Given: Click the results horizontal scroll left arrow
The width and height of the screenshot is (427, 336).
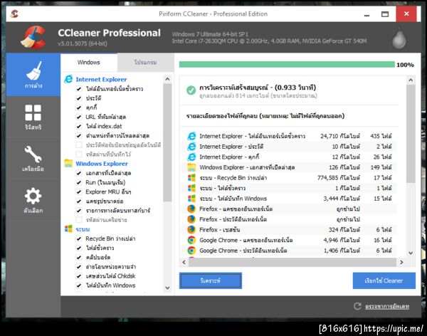Looking at the screenshot, I should pos(184,262).
